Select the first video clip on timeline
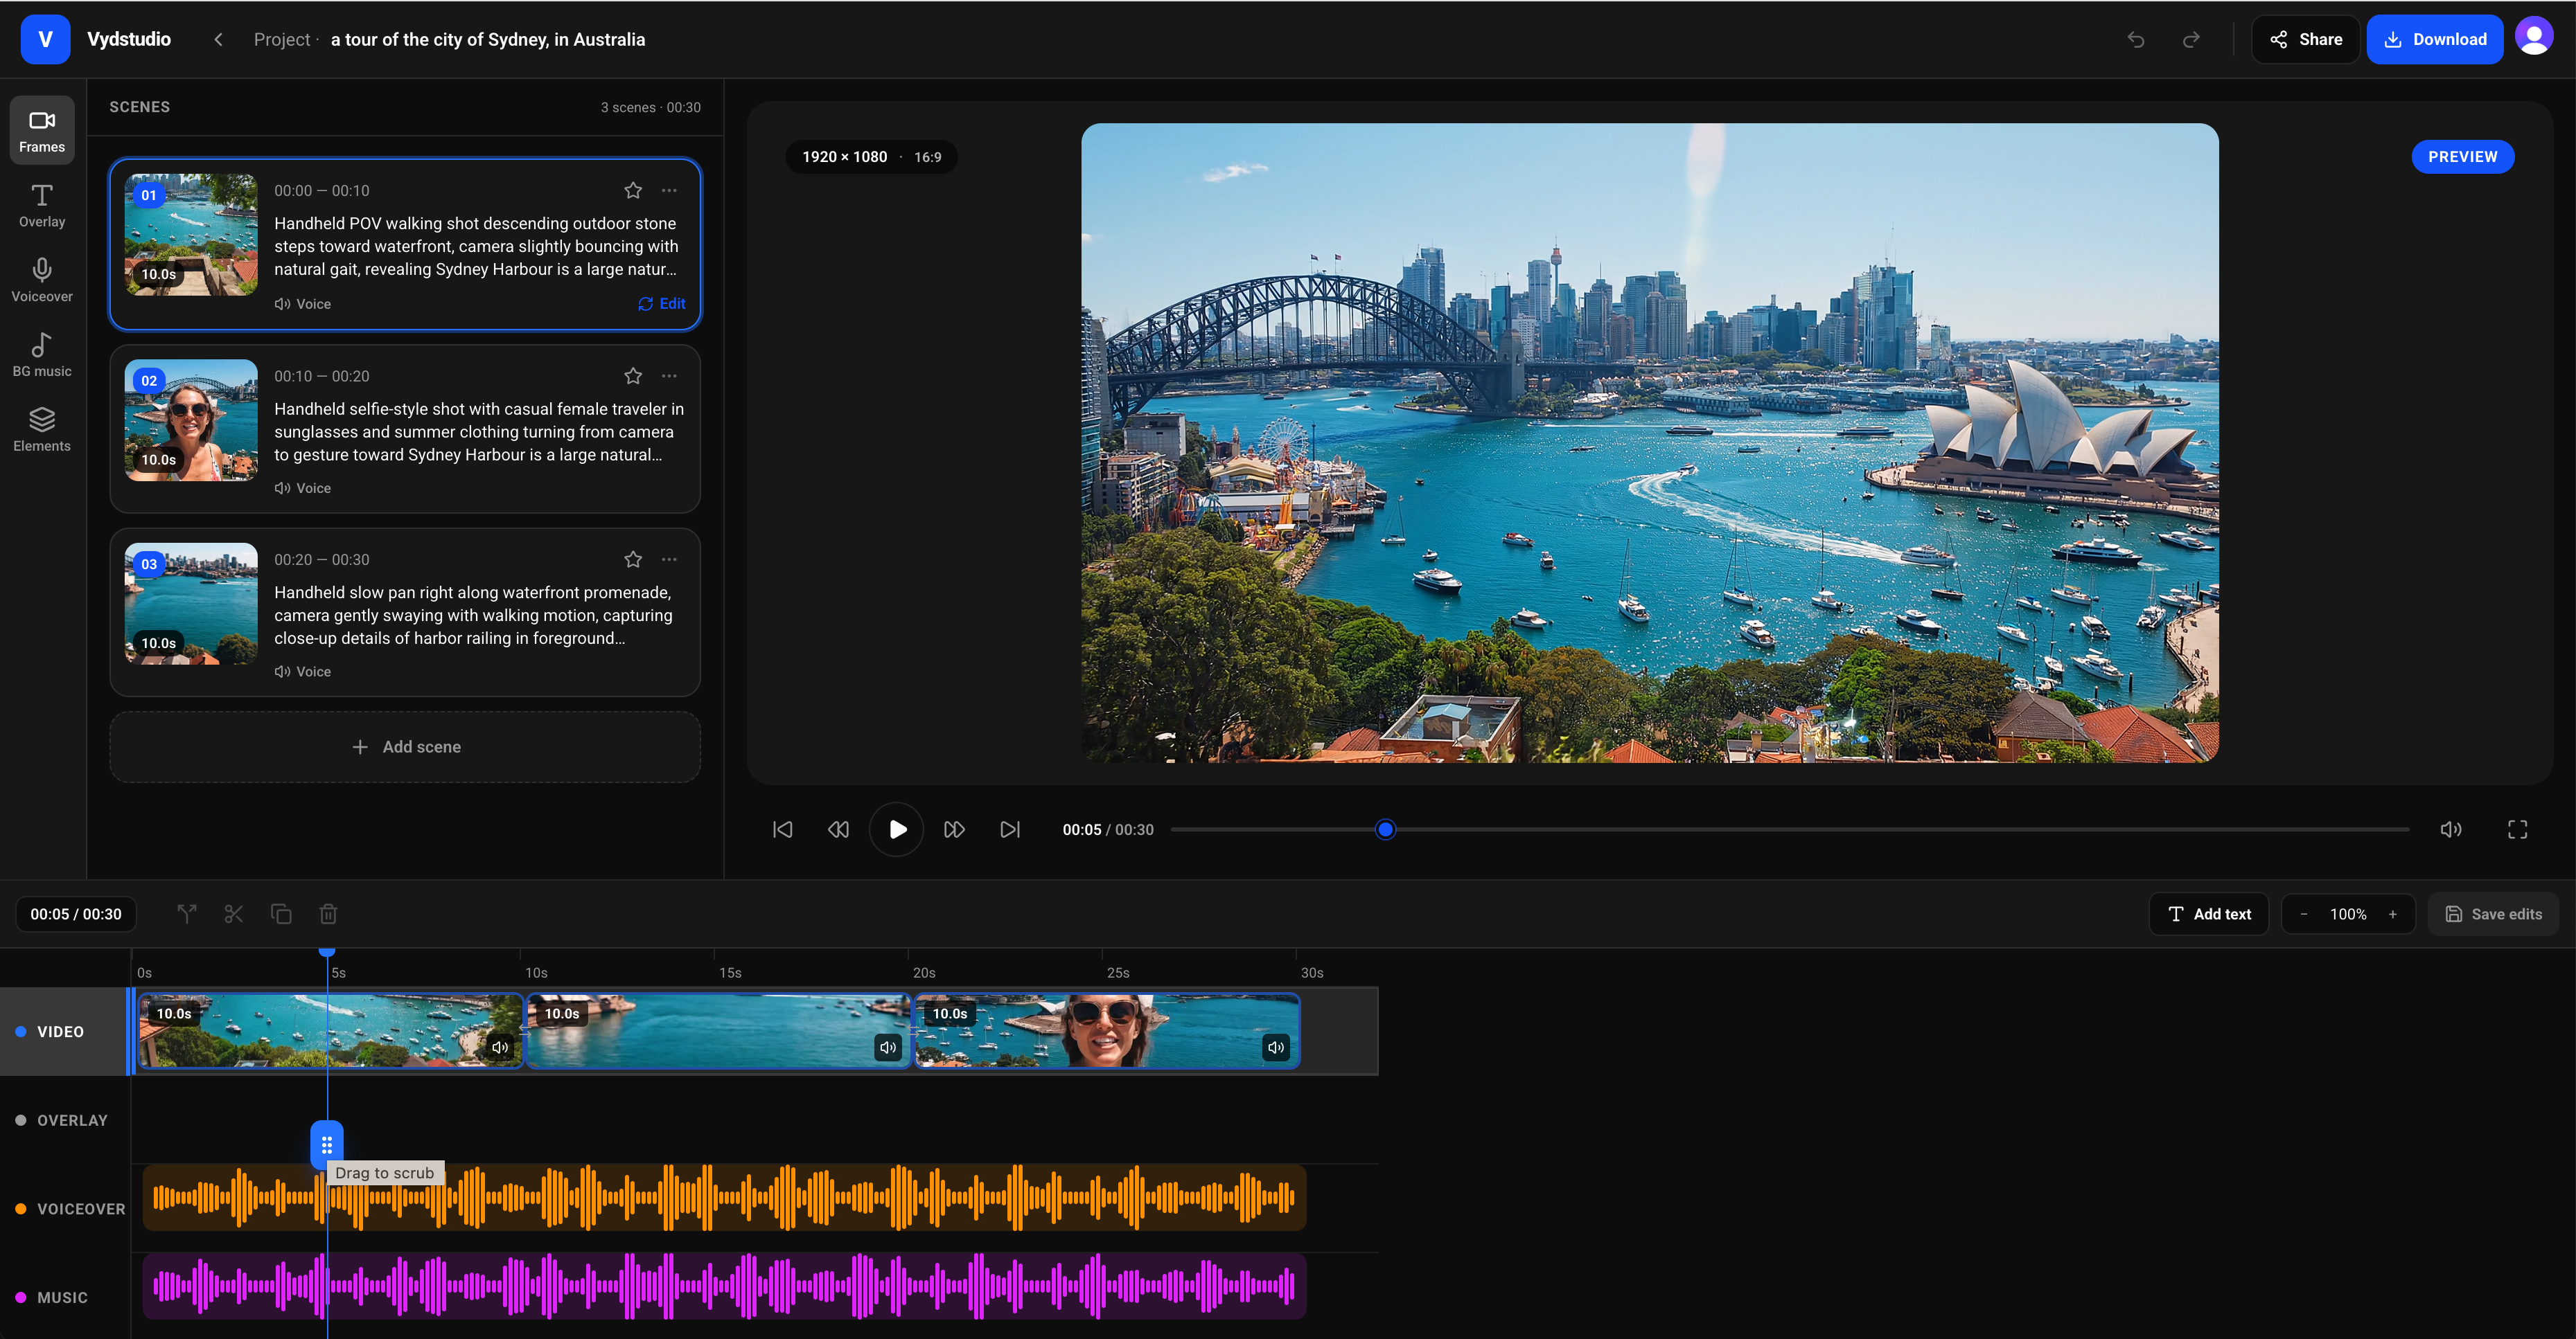Screen dimensions: 2576x1339 [x=331, y=1030]
